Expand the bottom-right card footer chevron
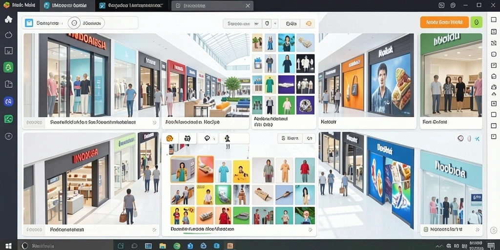The width and height of the screenshot is (500, 250). pyautogui.click(x=478, y=229)
